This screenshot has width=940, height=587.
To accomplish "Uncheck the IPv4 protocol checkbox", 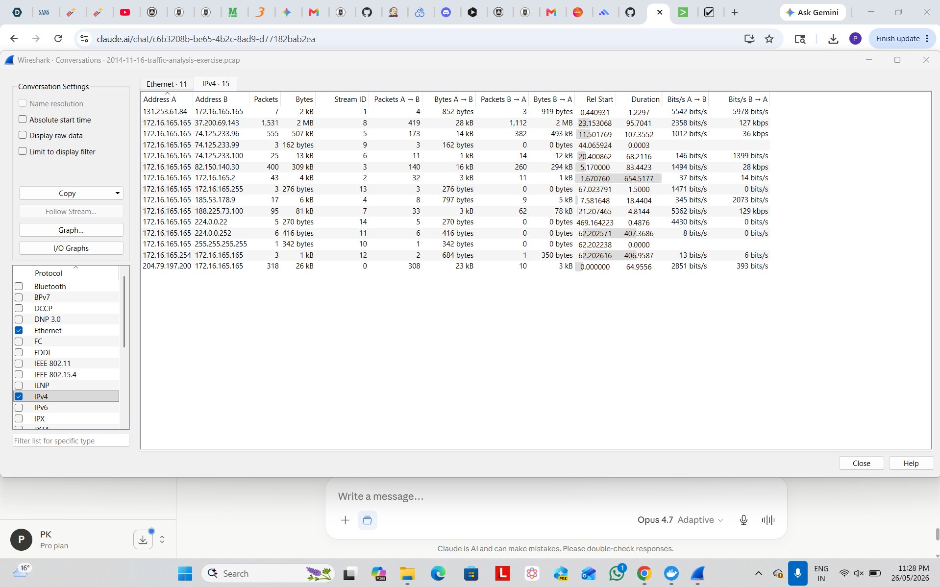I will [19, 396].
